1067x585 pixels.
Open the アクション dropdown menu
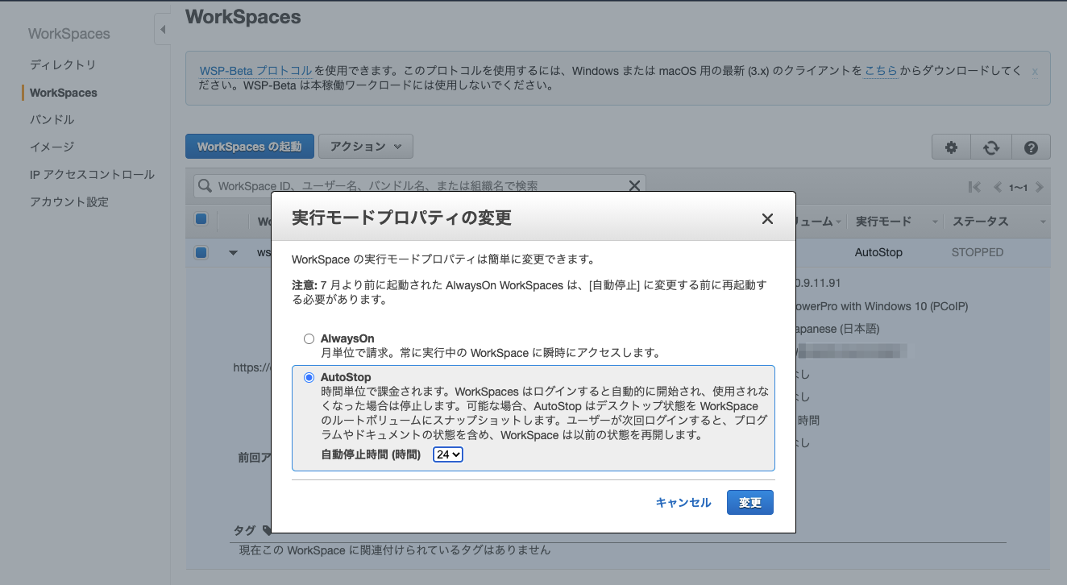pos(366,147)
